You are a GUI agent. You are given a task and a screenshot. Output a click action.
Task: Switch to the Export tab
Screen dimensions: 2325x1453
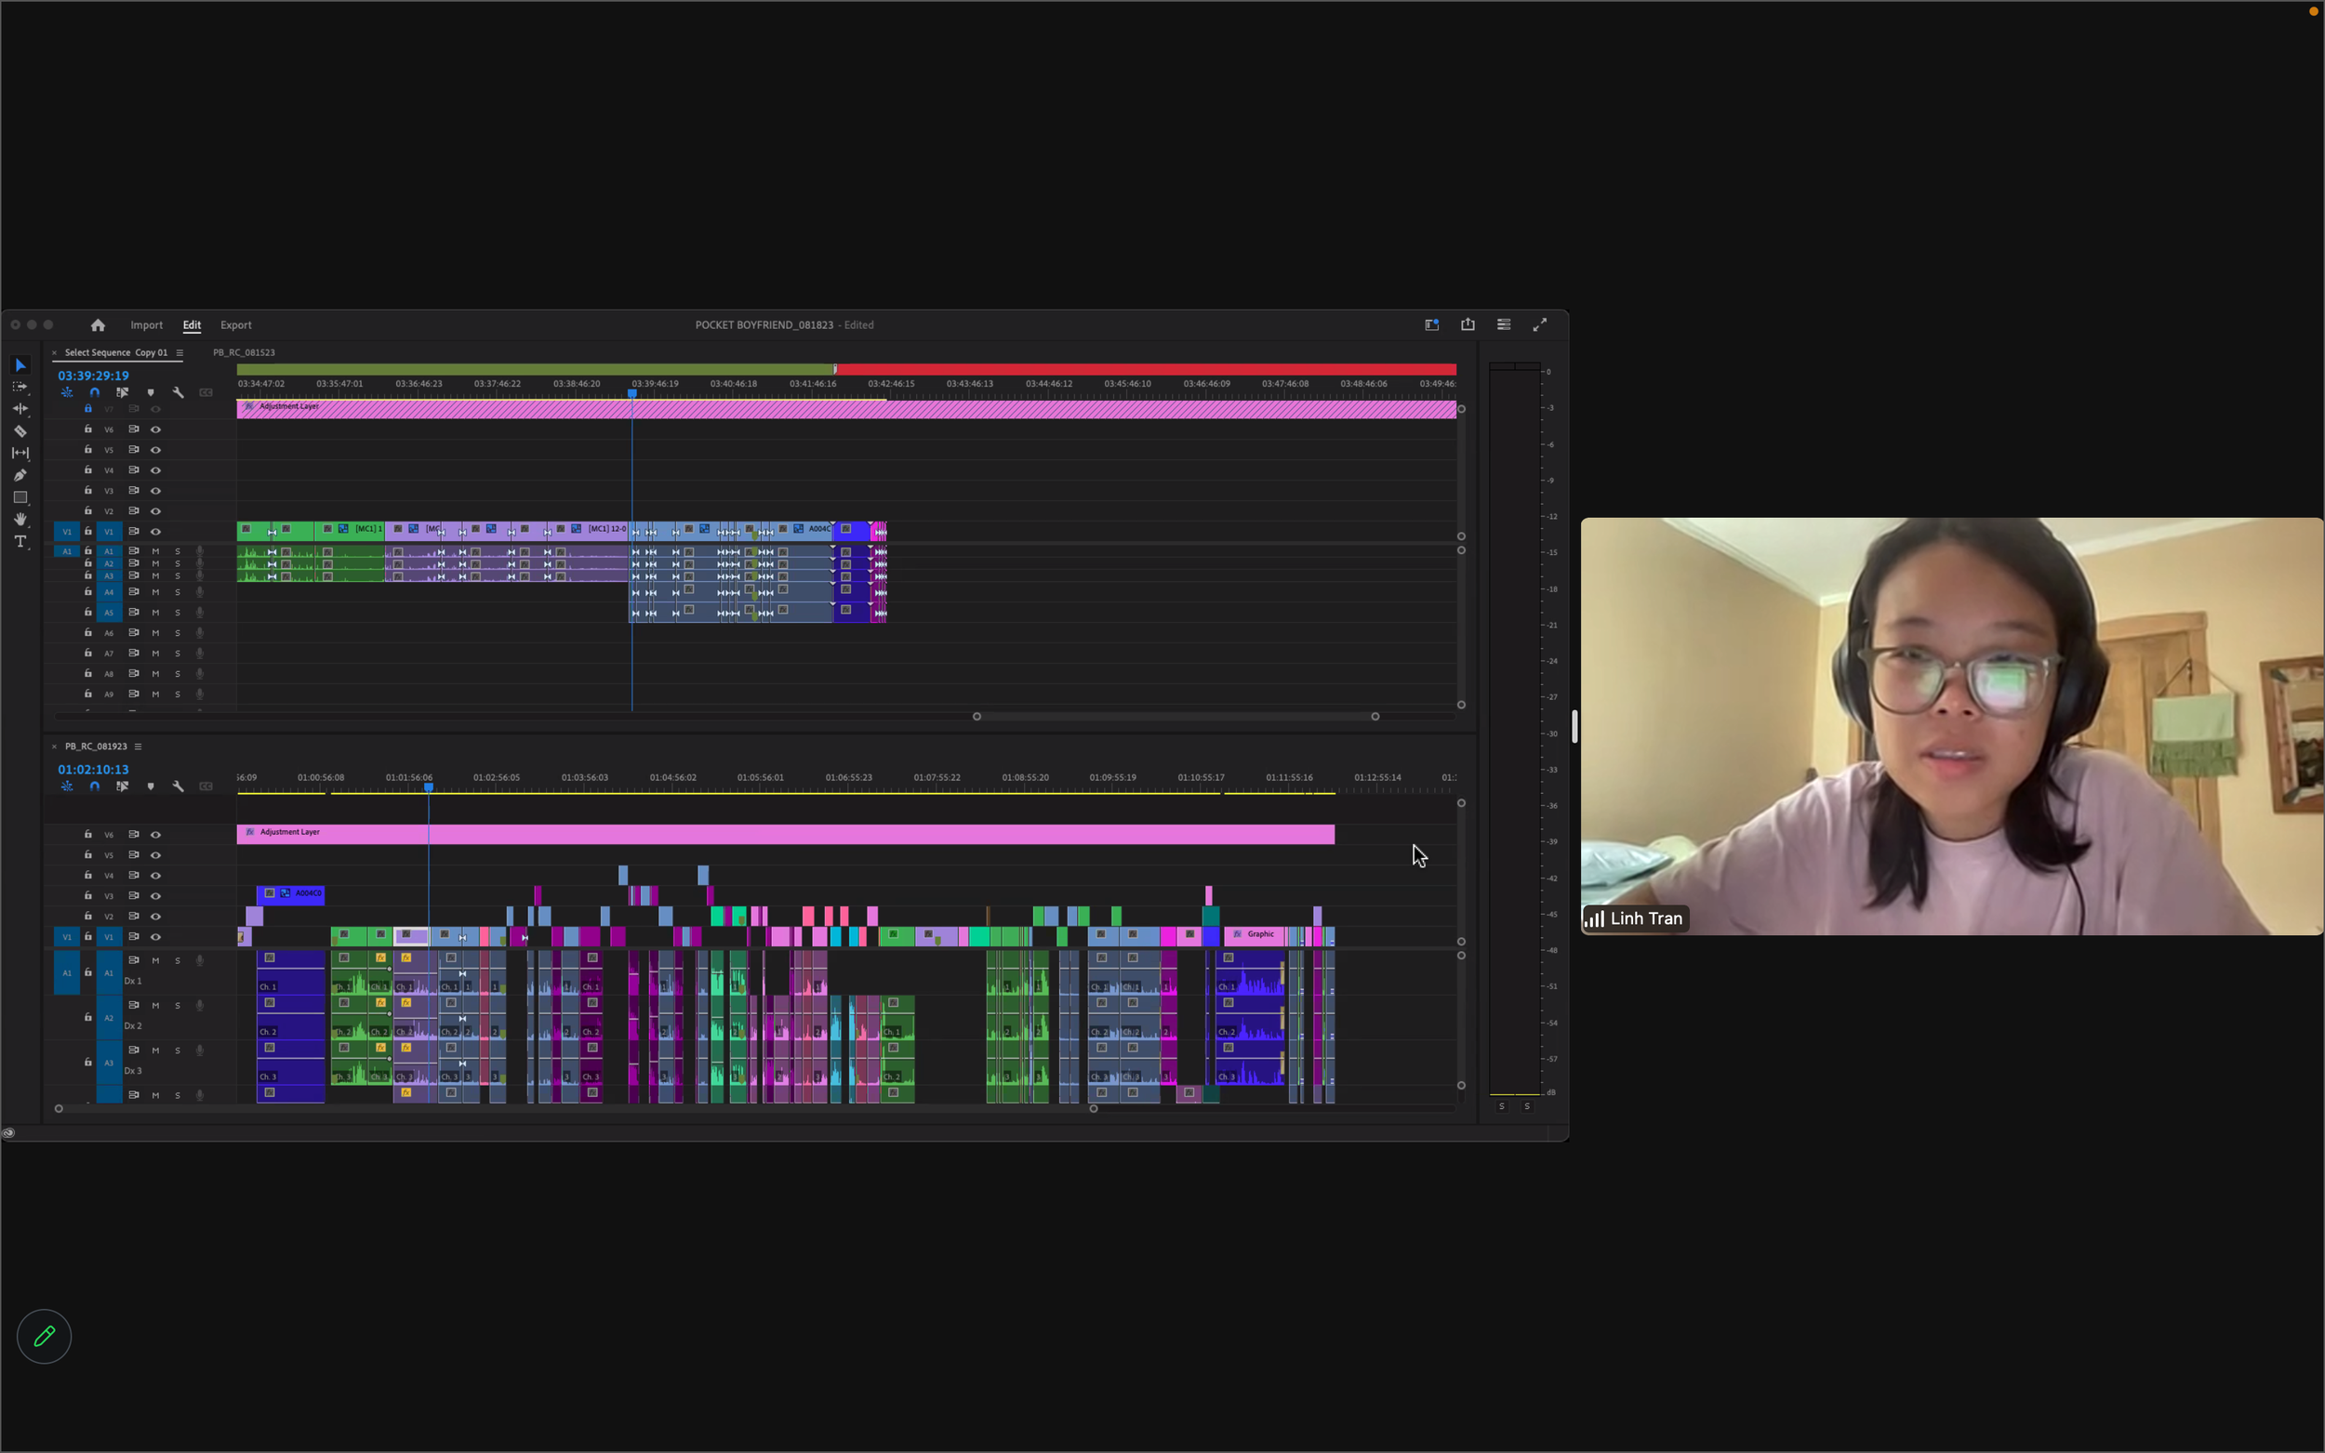(235, 325)
